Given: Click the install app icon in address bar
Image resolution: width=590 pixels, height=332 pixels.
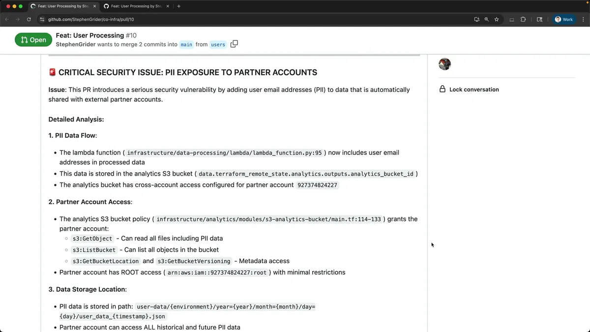Looking at the screenshot, I should (x=476, y=20).
